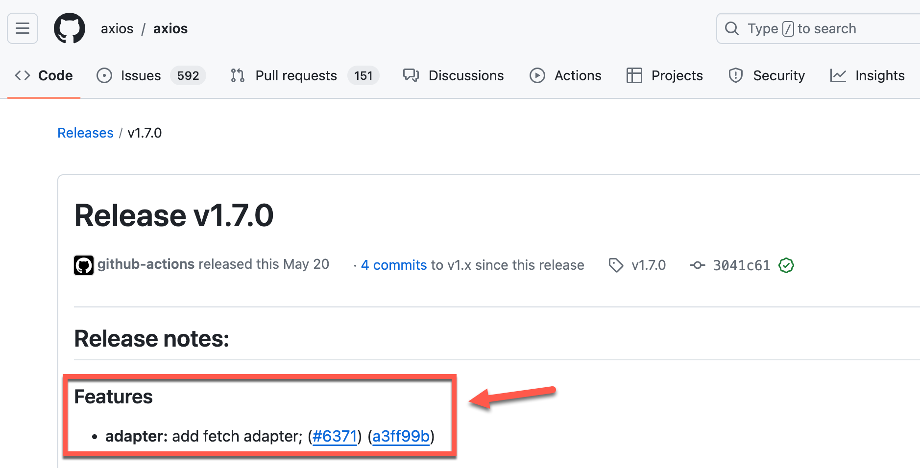This screenshot has width=920, height=468.
Task: Click the Discussions speech bubble icon
Action: [411, 75]
